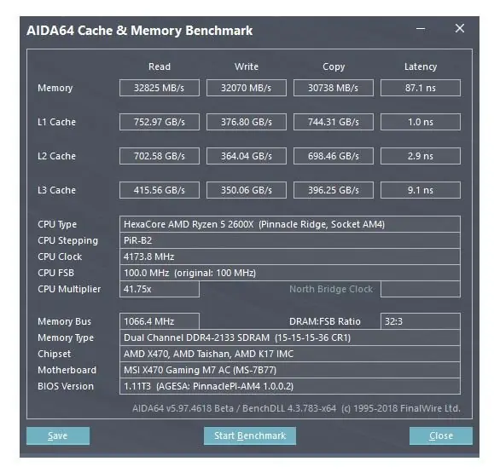Click the North Bridge Clock label

tap(331, 290)
